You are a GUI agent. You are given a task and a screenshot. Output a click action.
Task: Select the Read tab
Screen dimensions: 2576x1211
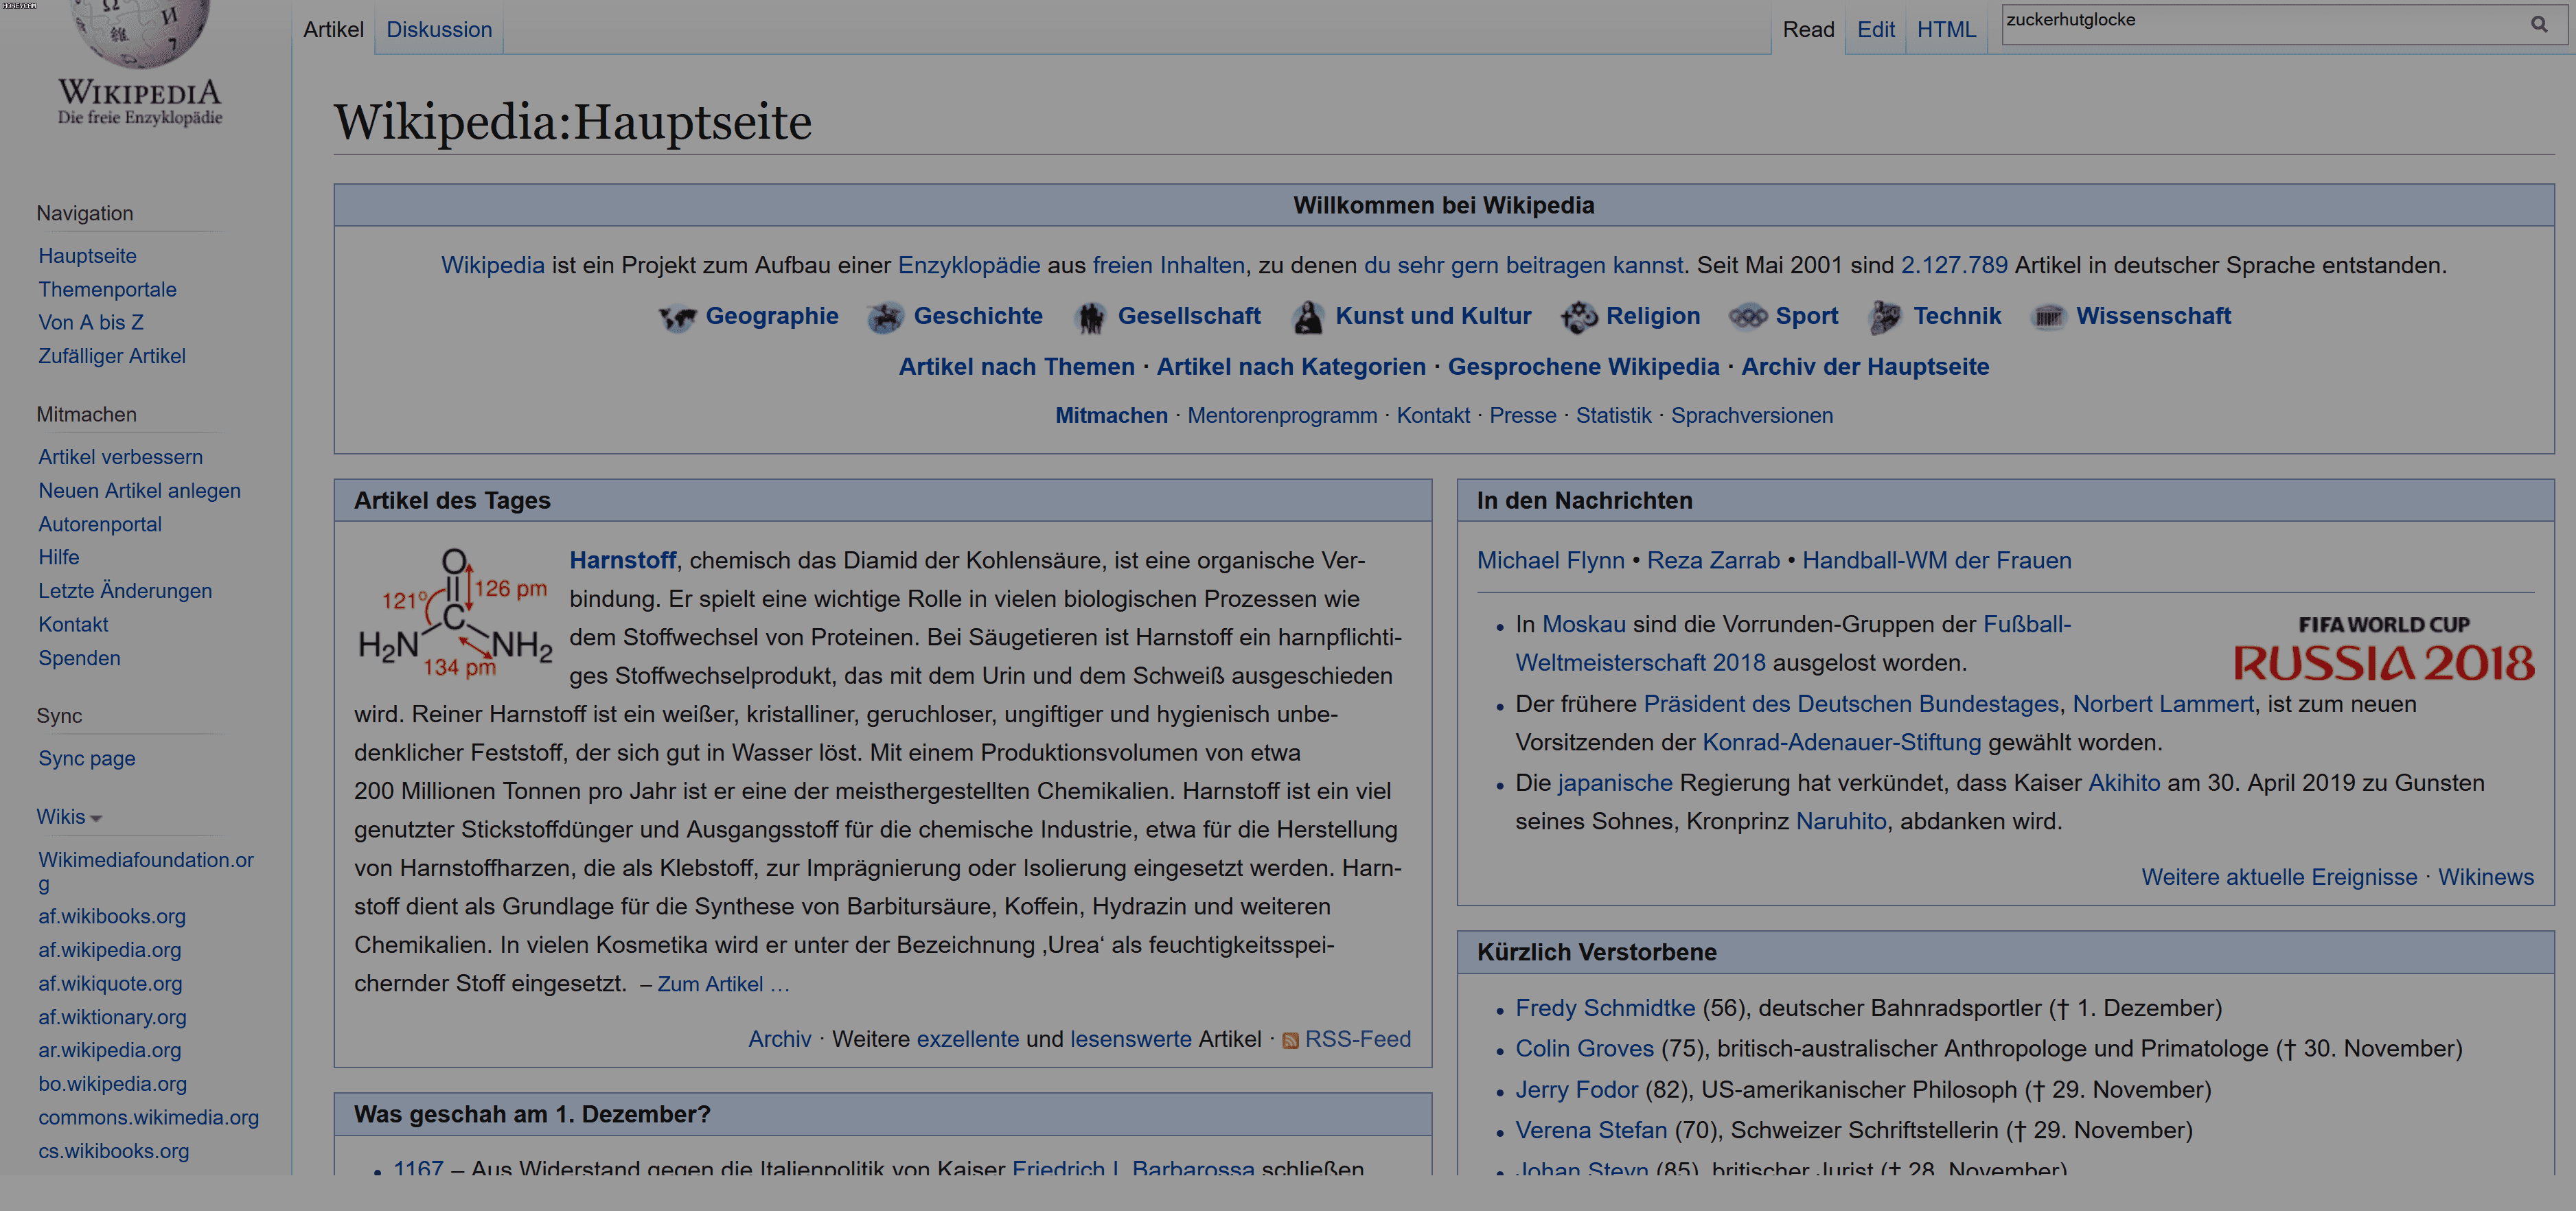1808,30
